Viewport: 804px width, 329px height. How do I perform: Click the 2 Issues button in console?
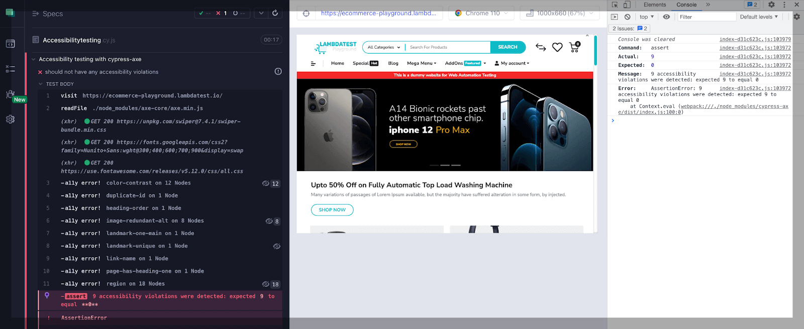(630, 29)
